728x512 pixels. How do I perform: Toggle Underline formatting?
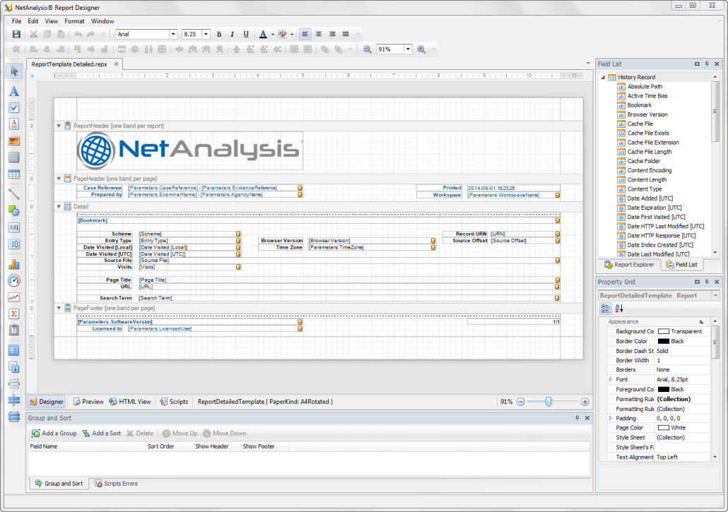pyautogui.click(x=246, y=34)
